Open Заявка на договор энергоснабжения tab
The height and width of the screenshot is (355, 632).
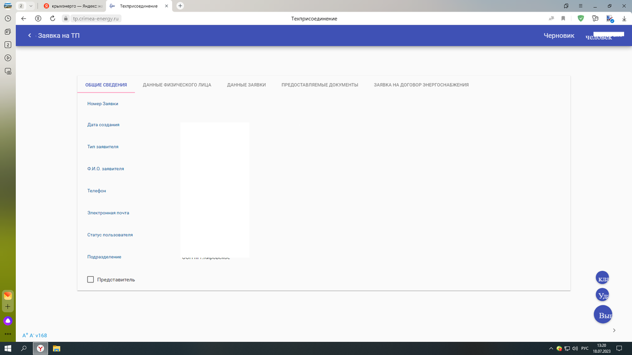(421, 85)
